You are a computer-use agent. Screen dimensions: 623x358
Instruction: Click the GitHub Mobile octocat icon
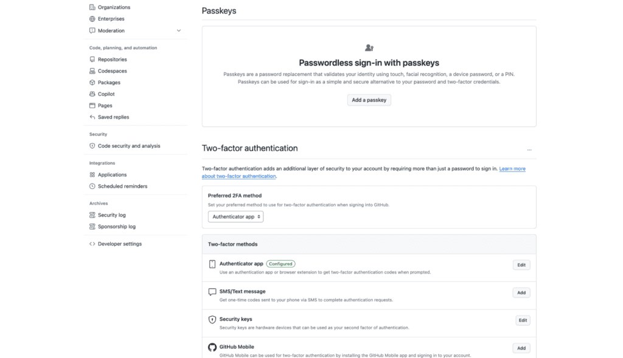212,348
